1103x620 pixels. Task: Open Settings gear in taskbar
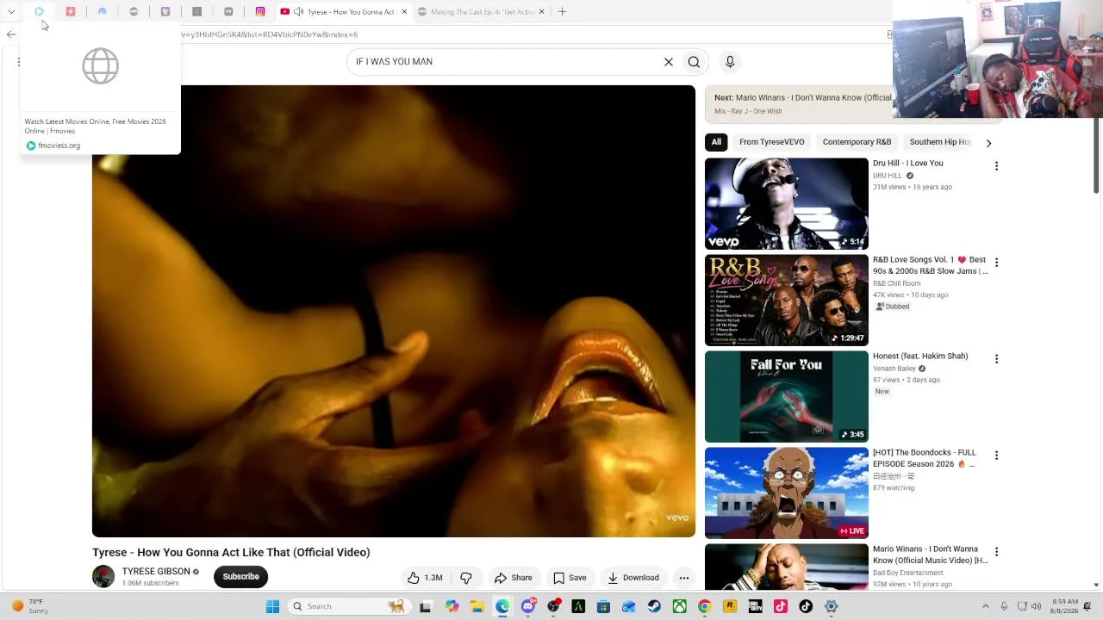pos(832,607)
